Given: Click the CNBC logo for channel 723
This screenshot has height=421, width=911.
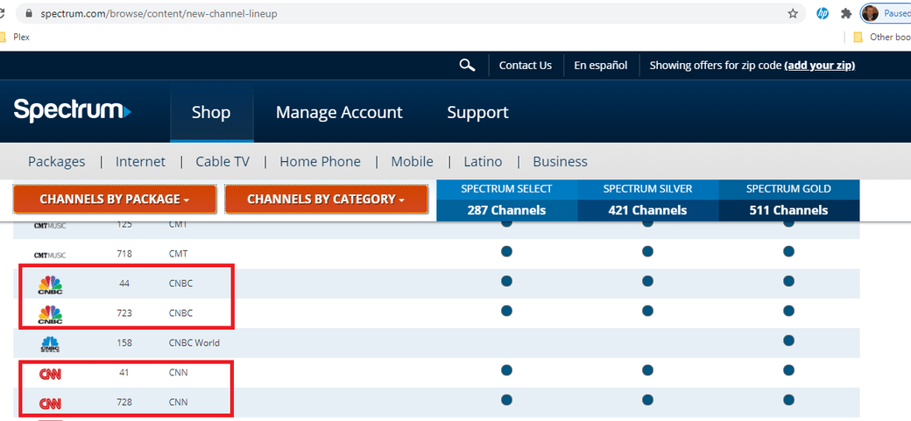Looking at the screenshot, I should point(50,314).
